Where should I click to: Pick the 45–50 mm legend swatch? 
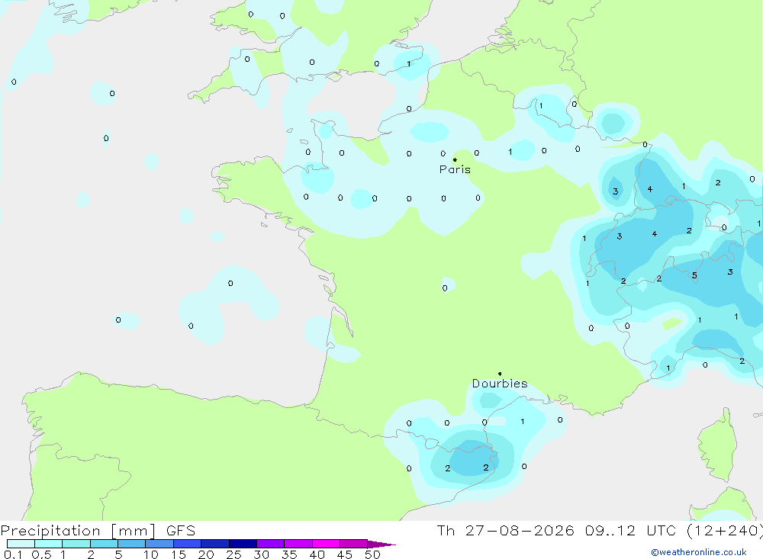[x=354, y=544]
